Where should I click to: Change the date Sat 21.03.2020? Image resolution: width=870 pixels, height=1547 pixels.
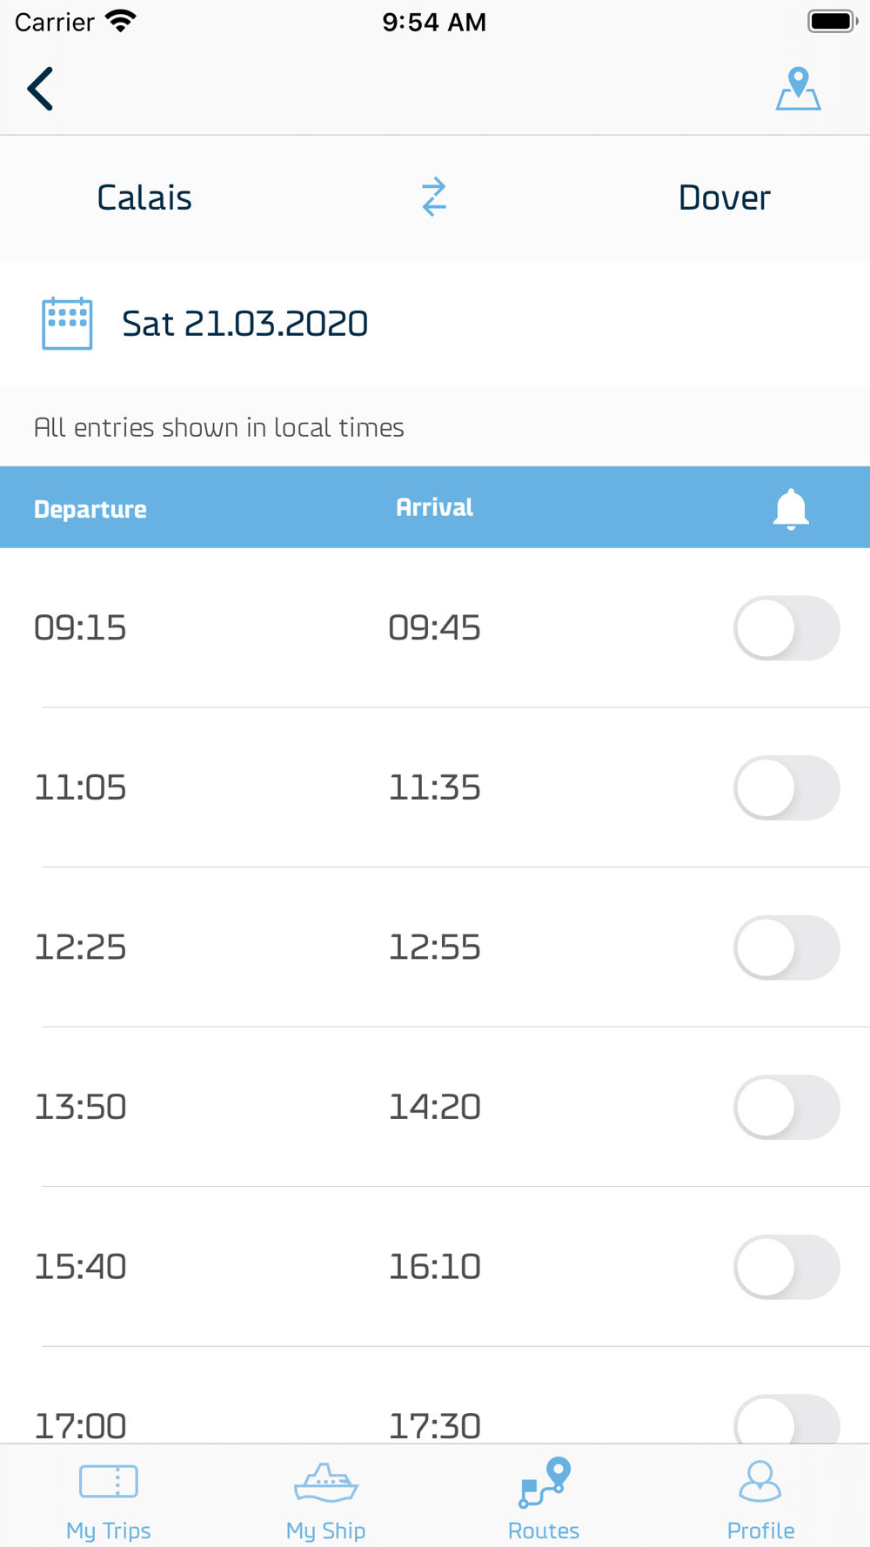(x=244, y=324)
